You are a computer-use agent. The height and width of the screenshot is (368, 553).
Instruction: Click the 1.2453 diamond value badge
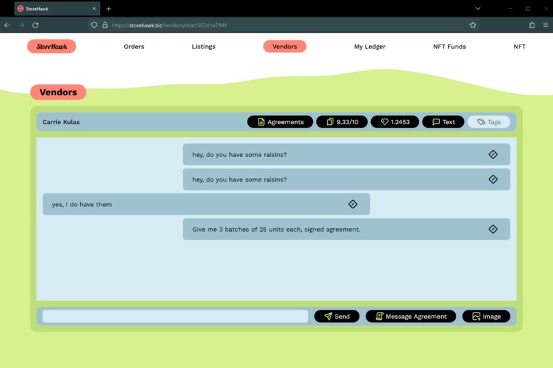click(x=395, y=122)
